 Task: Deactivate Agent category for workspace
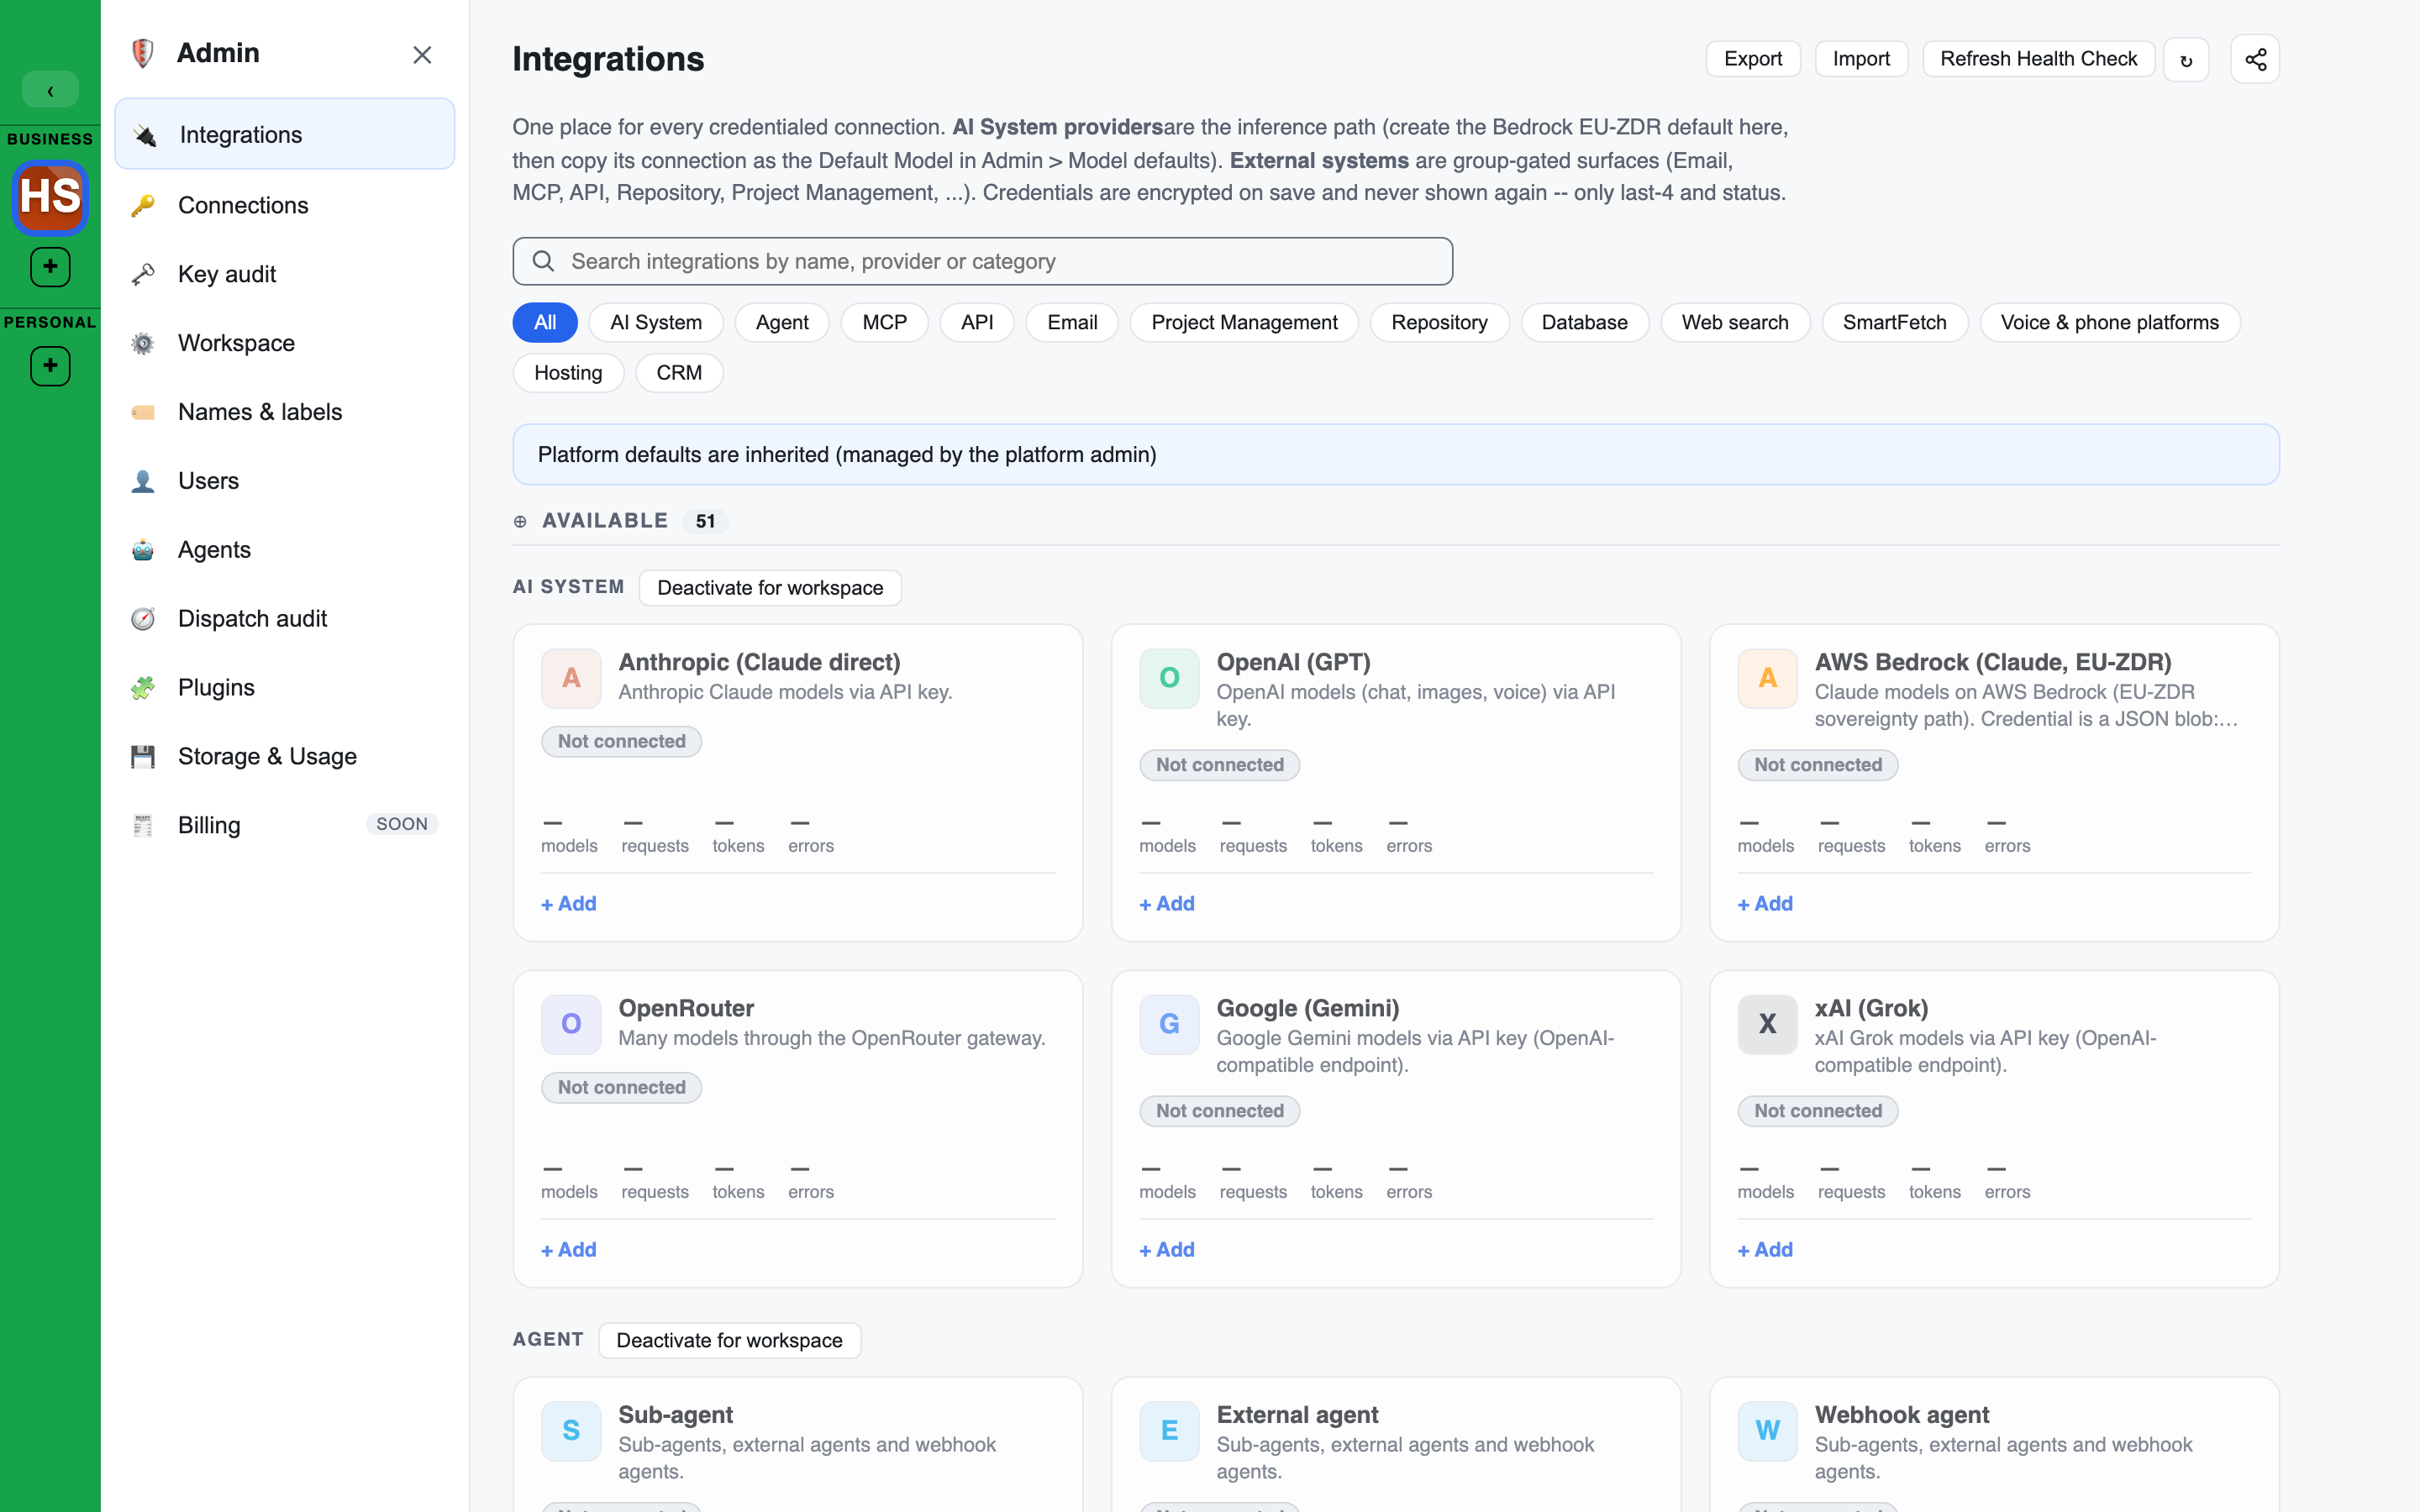(729, 1340)
